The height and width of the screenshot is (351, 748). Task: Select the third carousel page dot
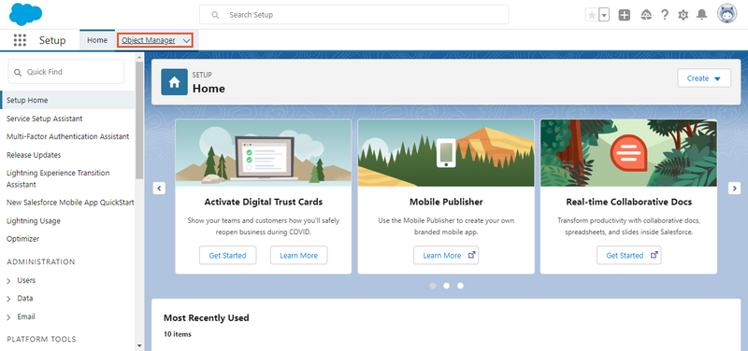coord(460,286)
